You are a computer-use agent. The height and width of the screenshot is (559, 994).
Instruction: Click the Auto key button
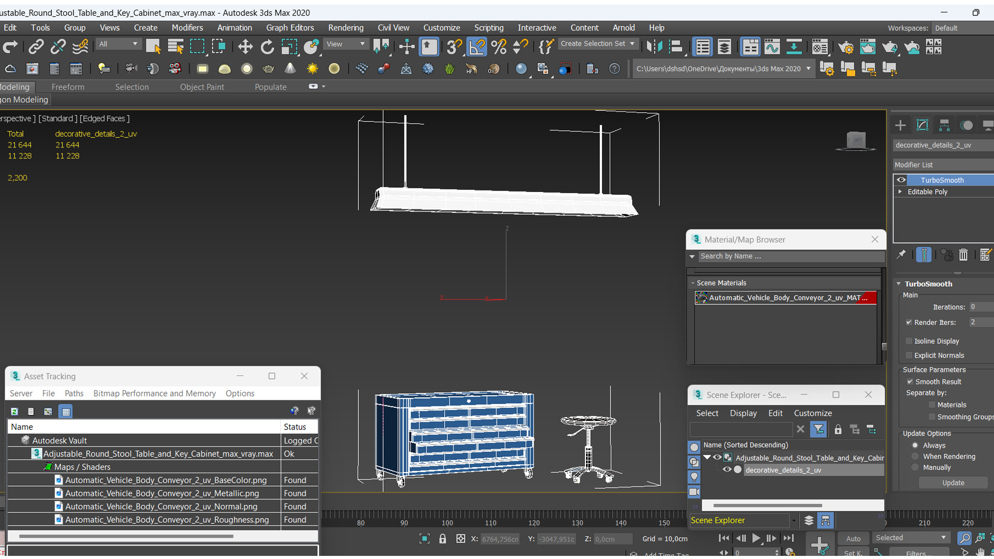[x=853, y=539]
